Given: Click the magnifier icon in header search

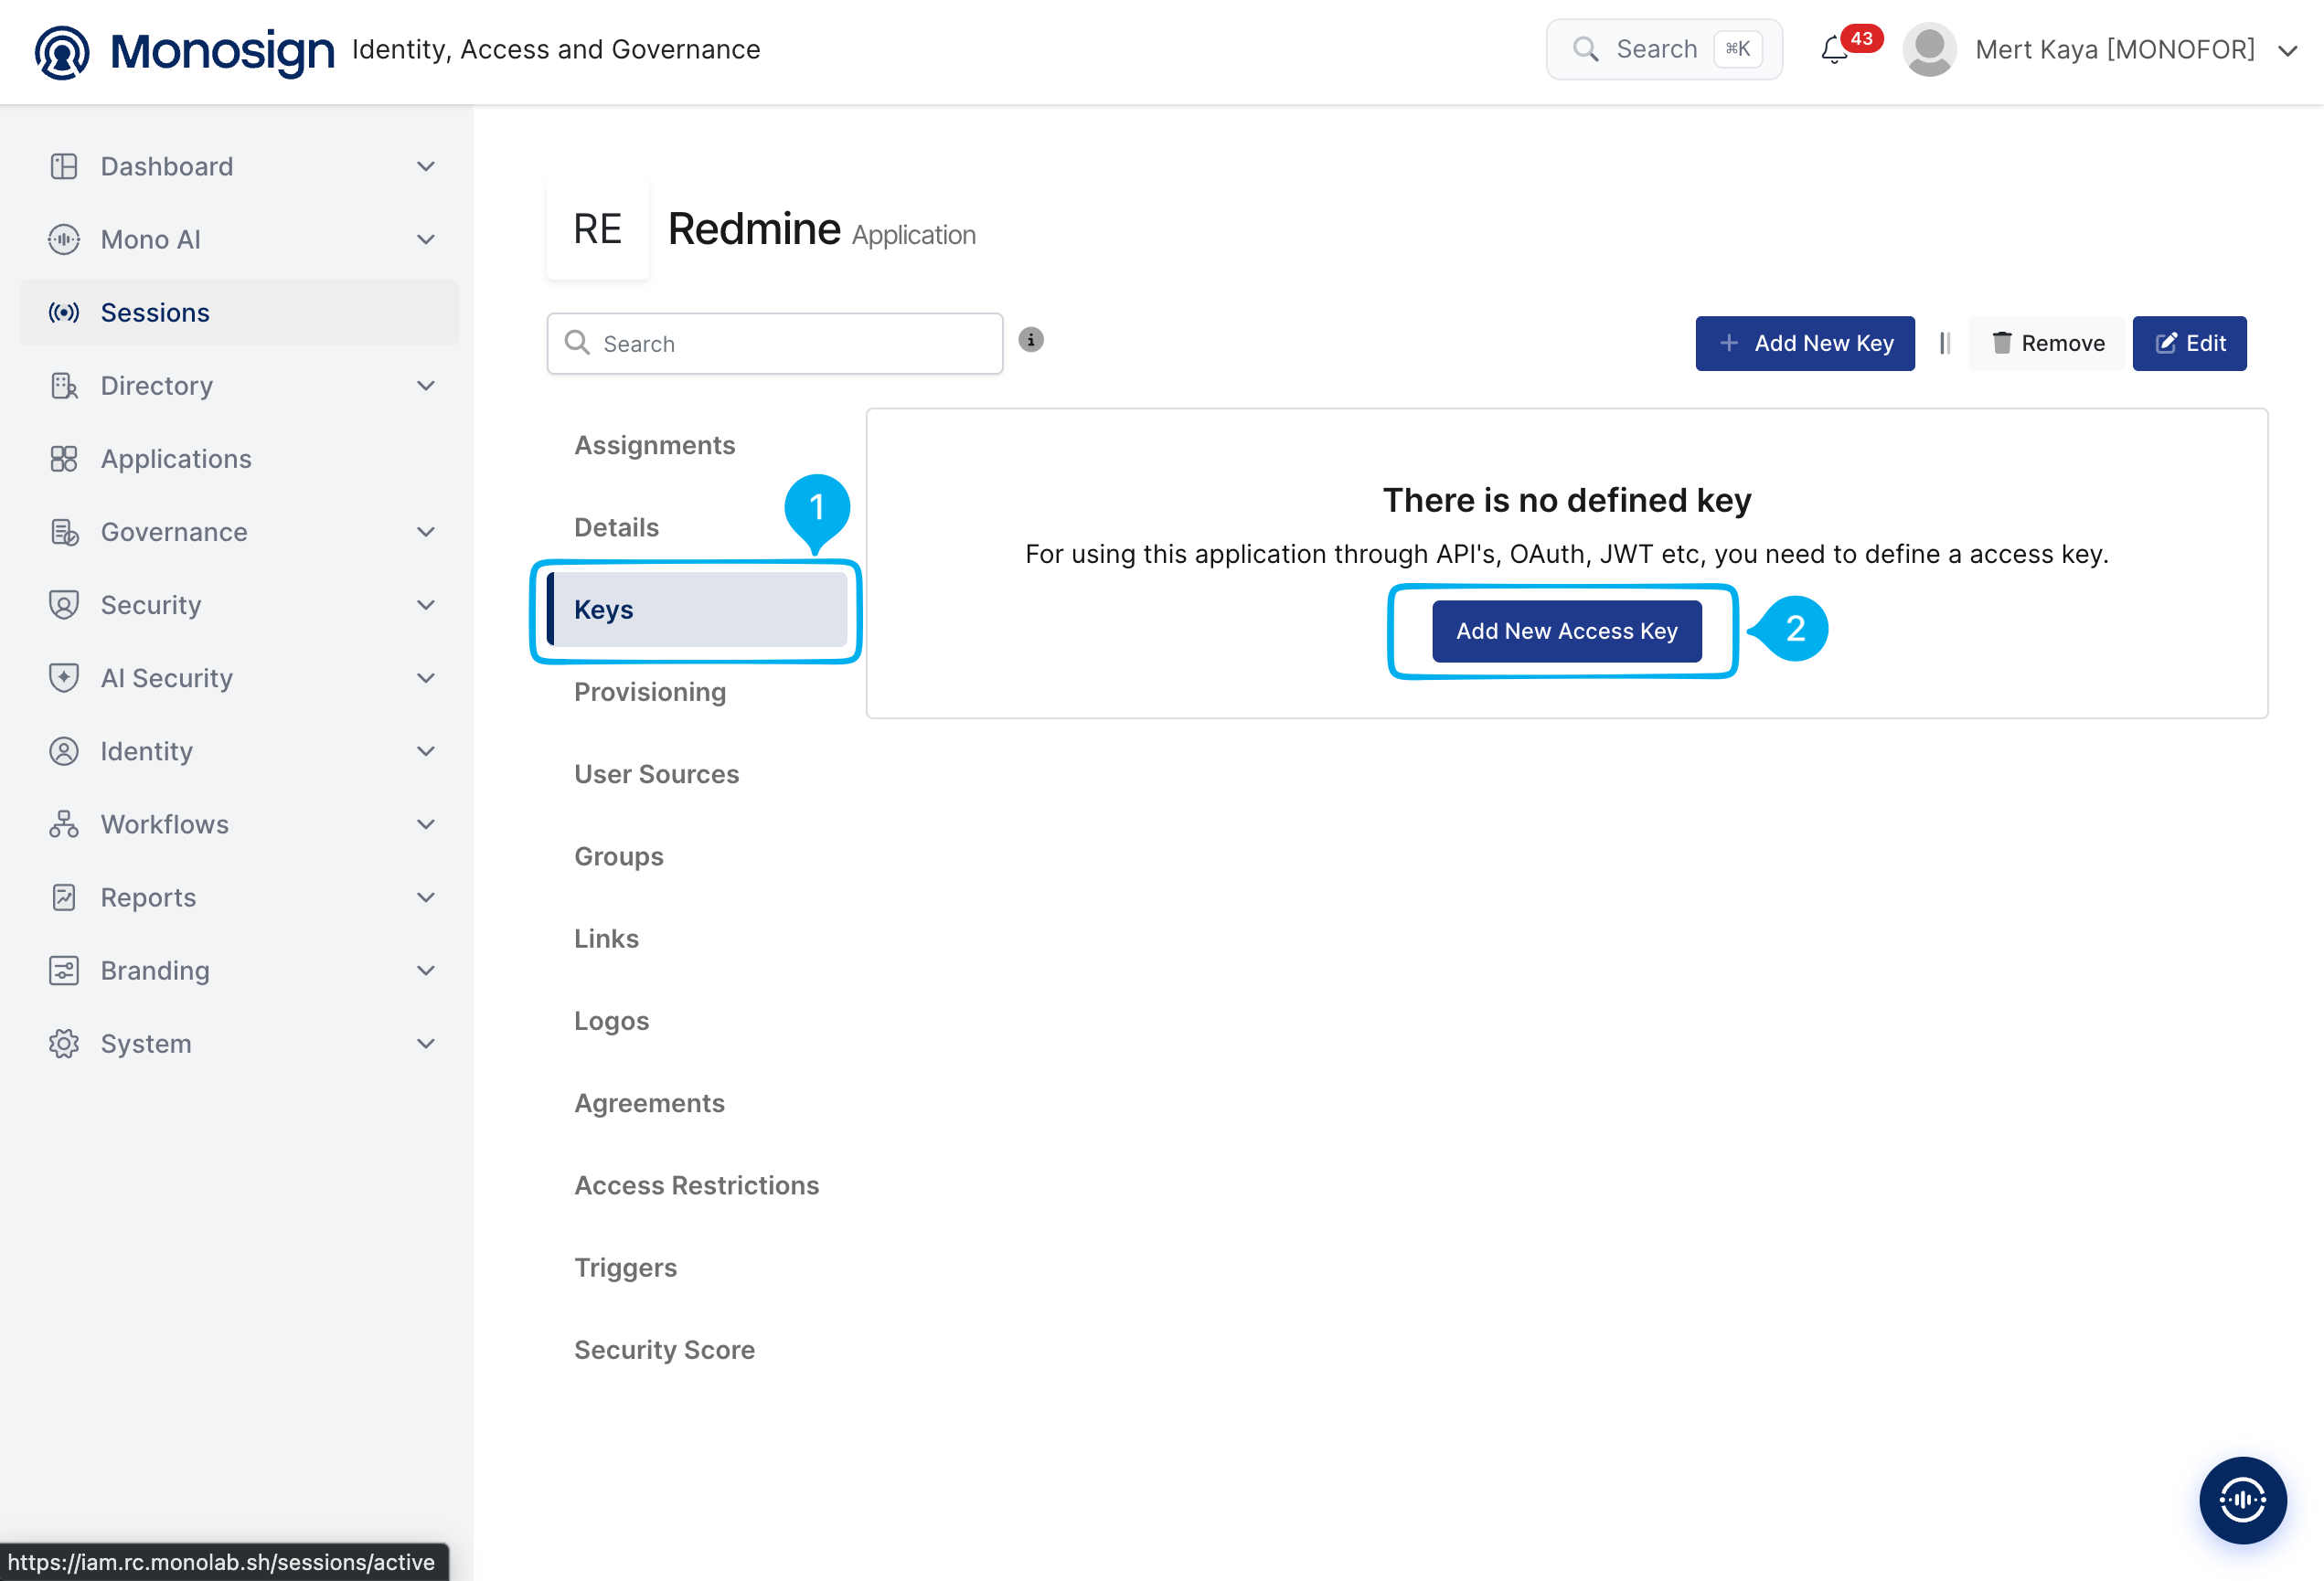Looking at the screenshot, I should [x=1585, y=49].
